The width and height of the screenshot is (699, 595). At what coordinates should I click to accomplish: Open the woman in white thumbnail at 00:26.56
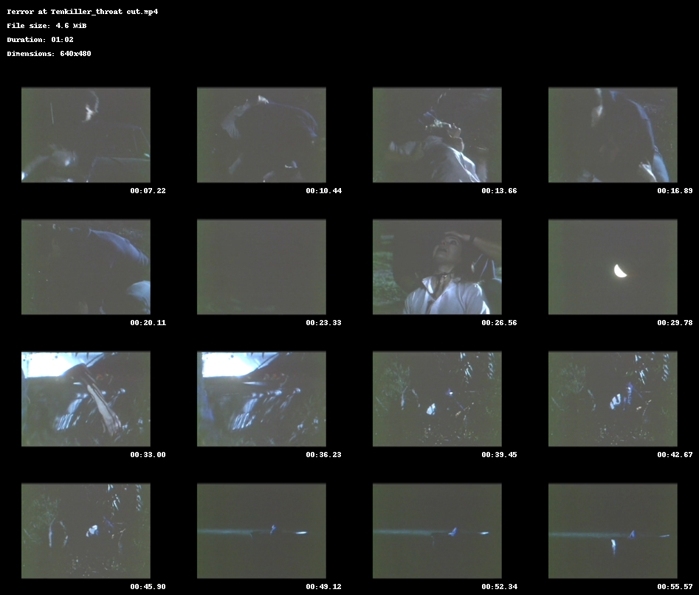437,267
